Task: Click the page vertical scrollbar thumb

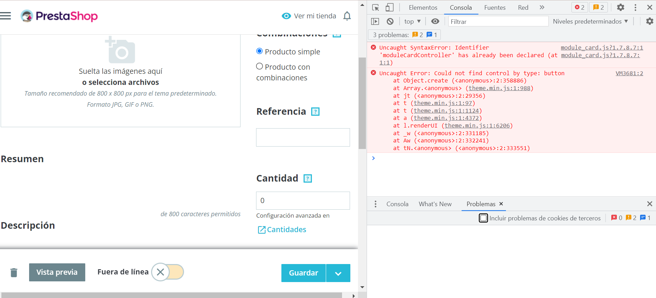Action: point(362,103)
